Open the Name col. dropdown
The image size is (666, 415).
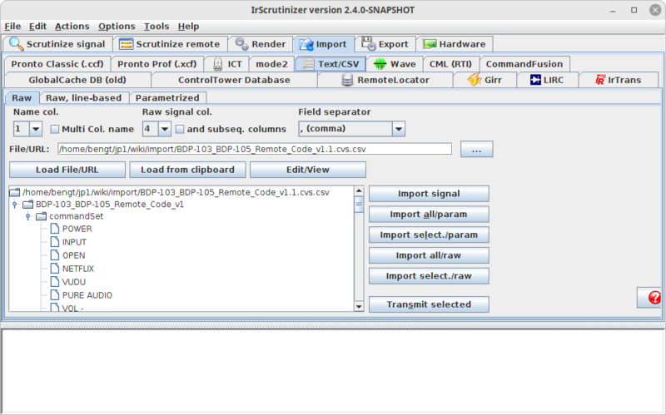pos(36,129)
